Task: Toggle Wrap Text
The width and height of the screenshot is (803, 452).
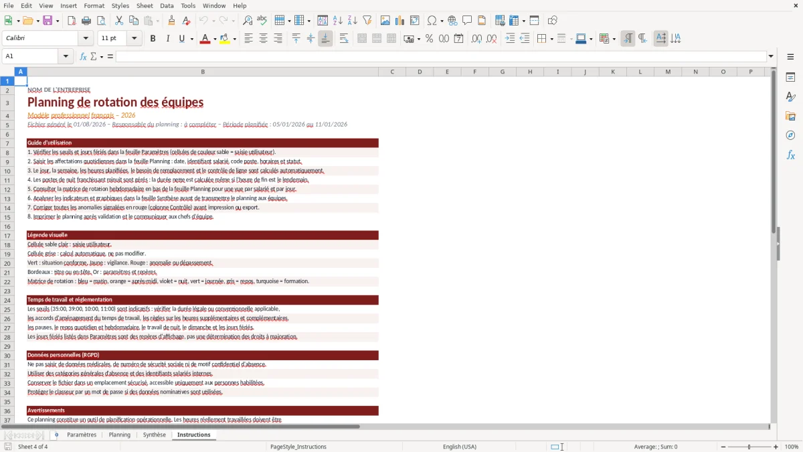Action: coord(343,39)
